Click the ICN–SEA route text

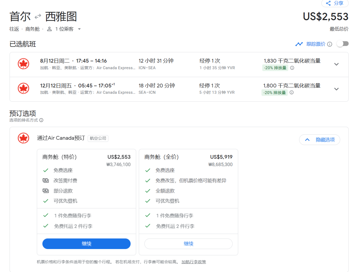(147, 68)
